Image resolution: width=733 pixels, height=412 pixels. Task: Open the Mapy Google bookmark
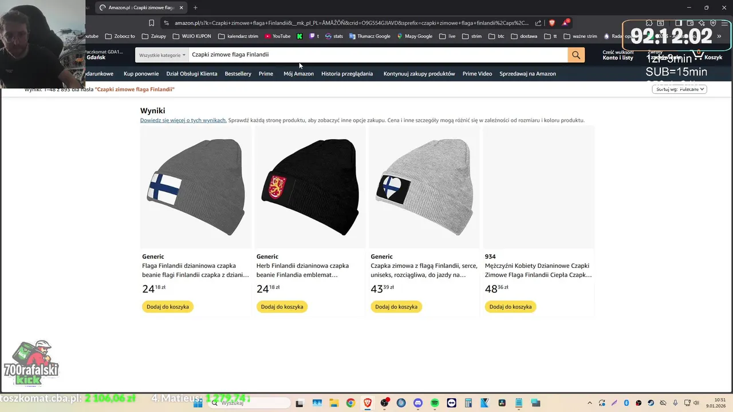point(414,36)
